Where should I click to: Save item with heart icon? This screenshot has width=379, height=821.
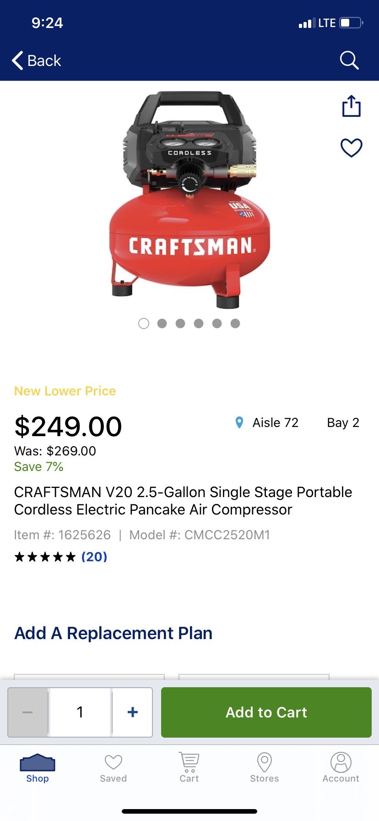tap(352, 148)
